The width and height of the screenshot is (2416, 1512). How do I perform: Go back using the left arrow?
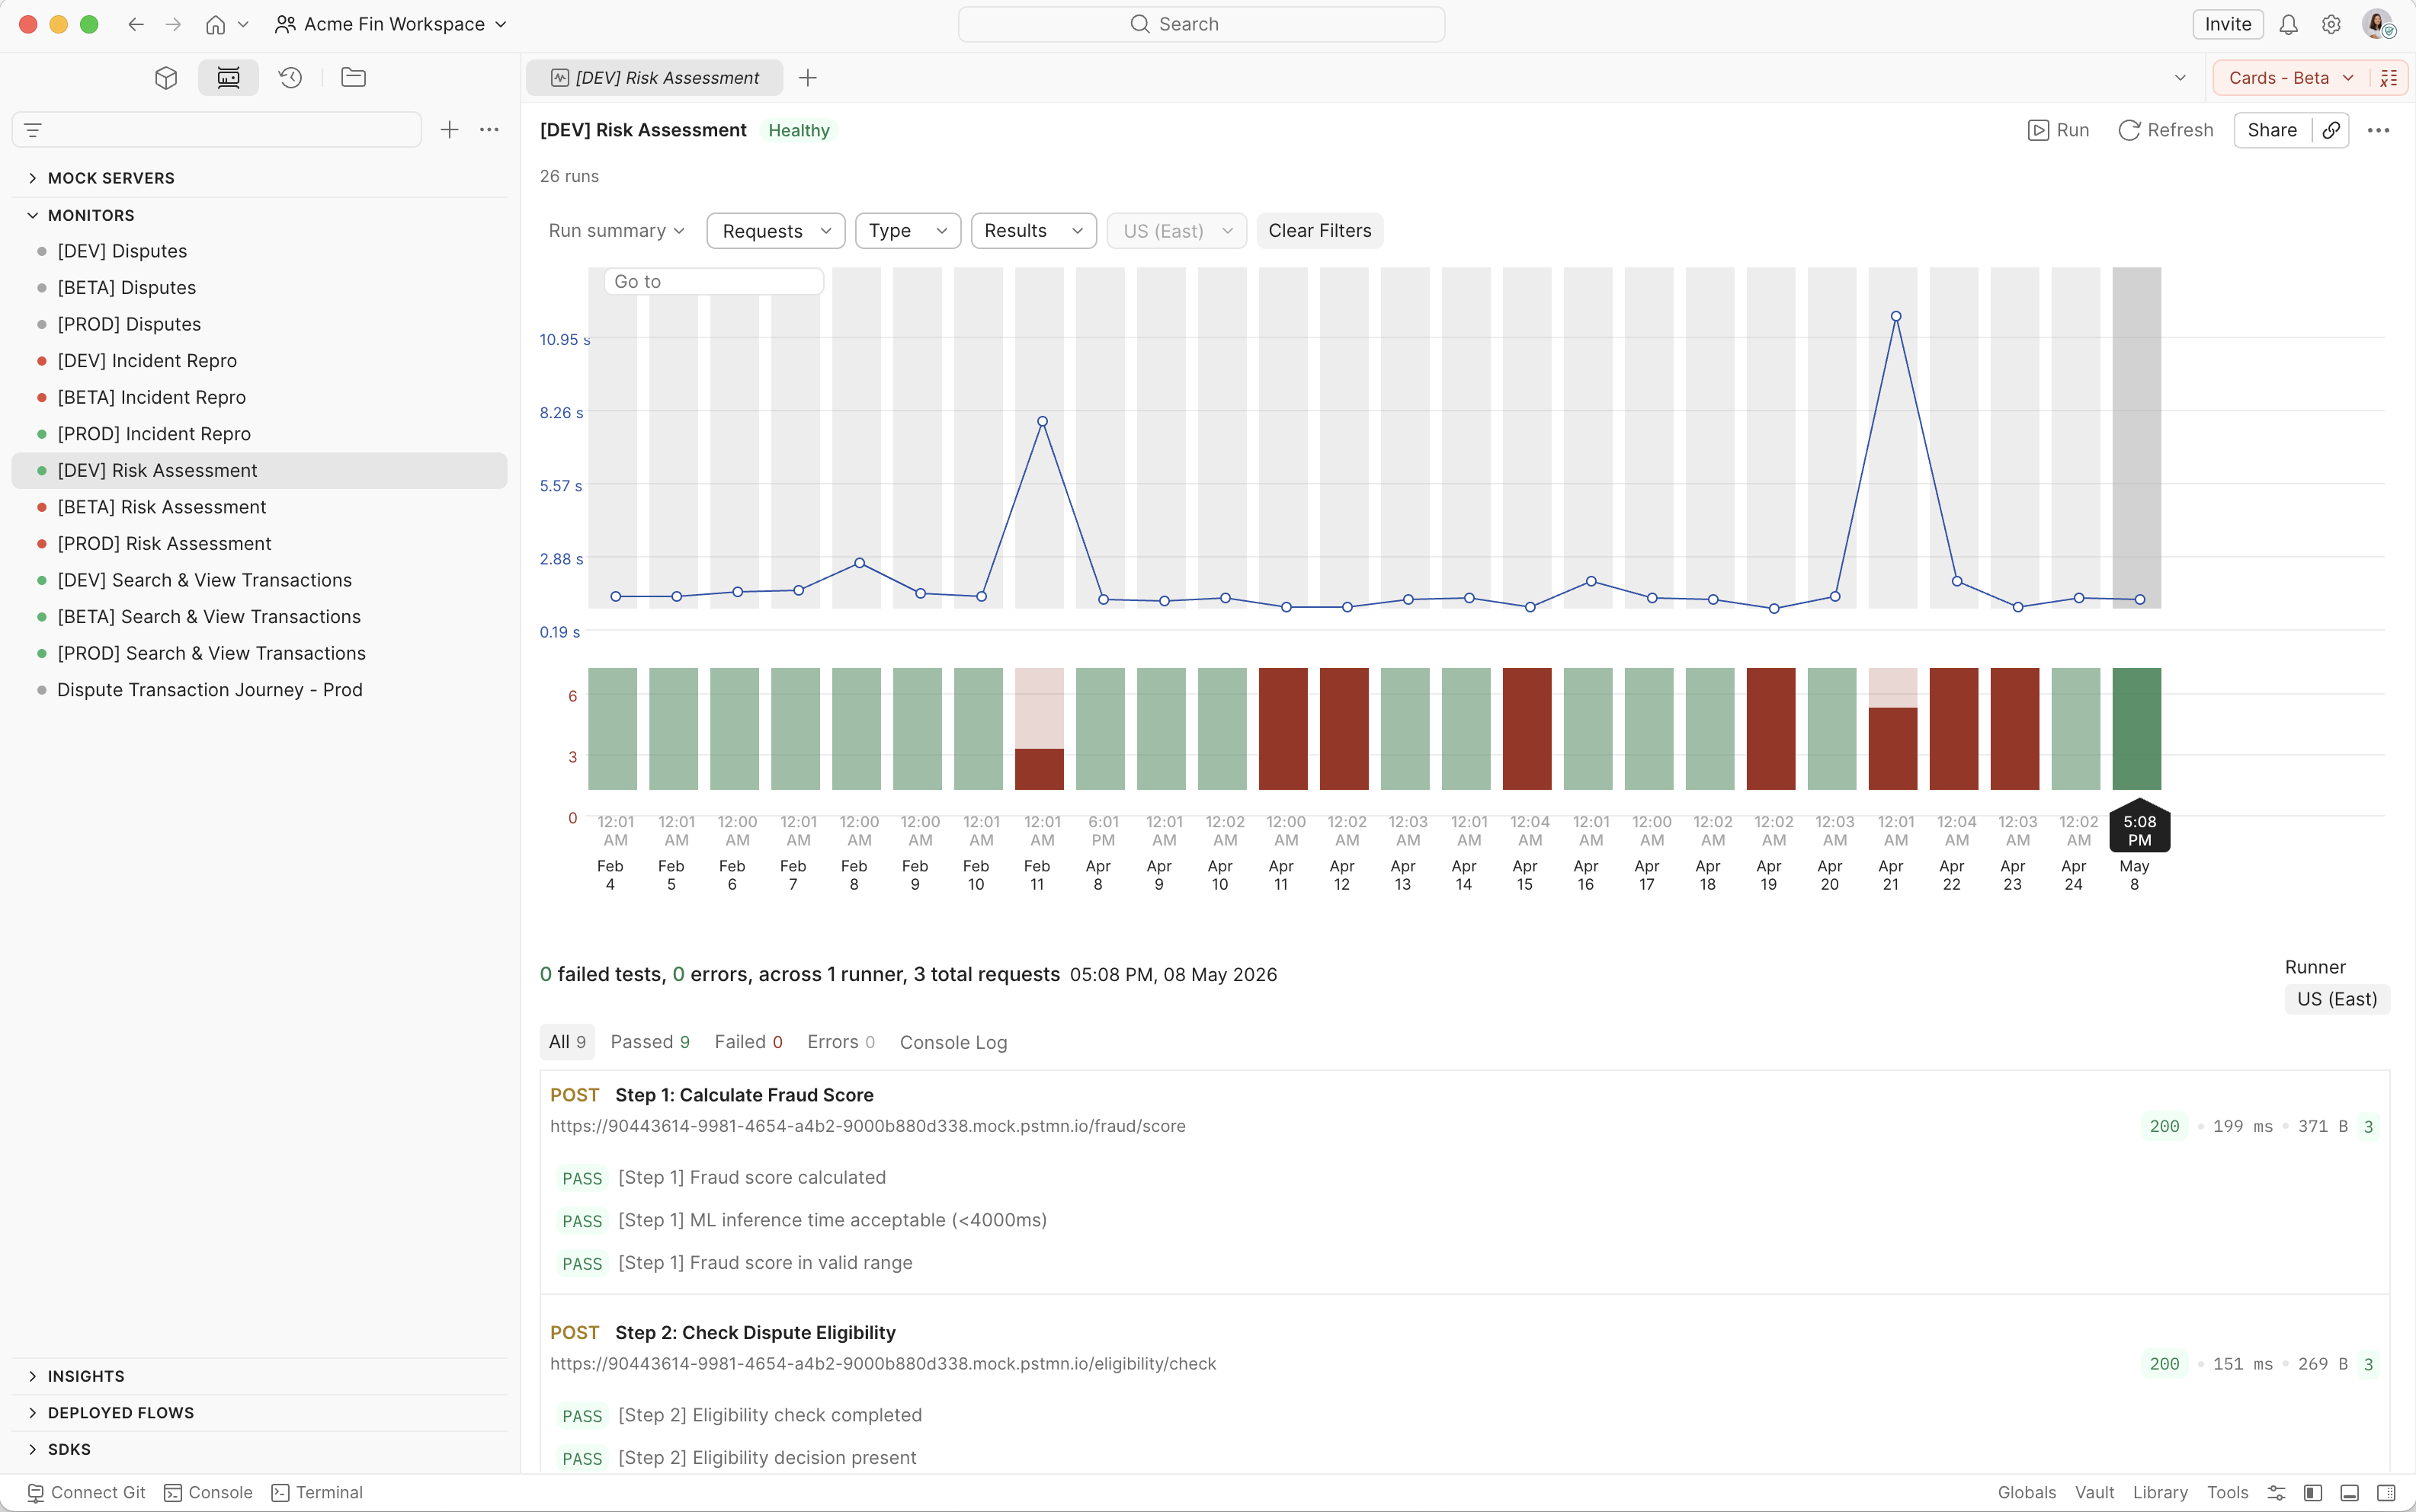[136, 24]
